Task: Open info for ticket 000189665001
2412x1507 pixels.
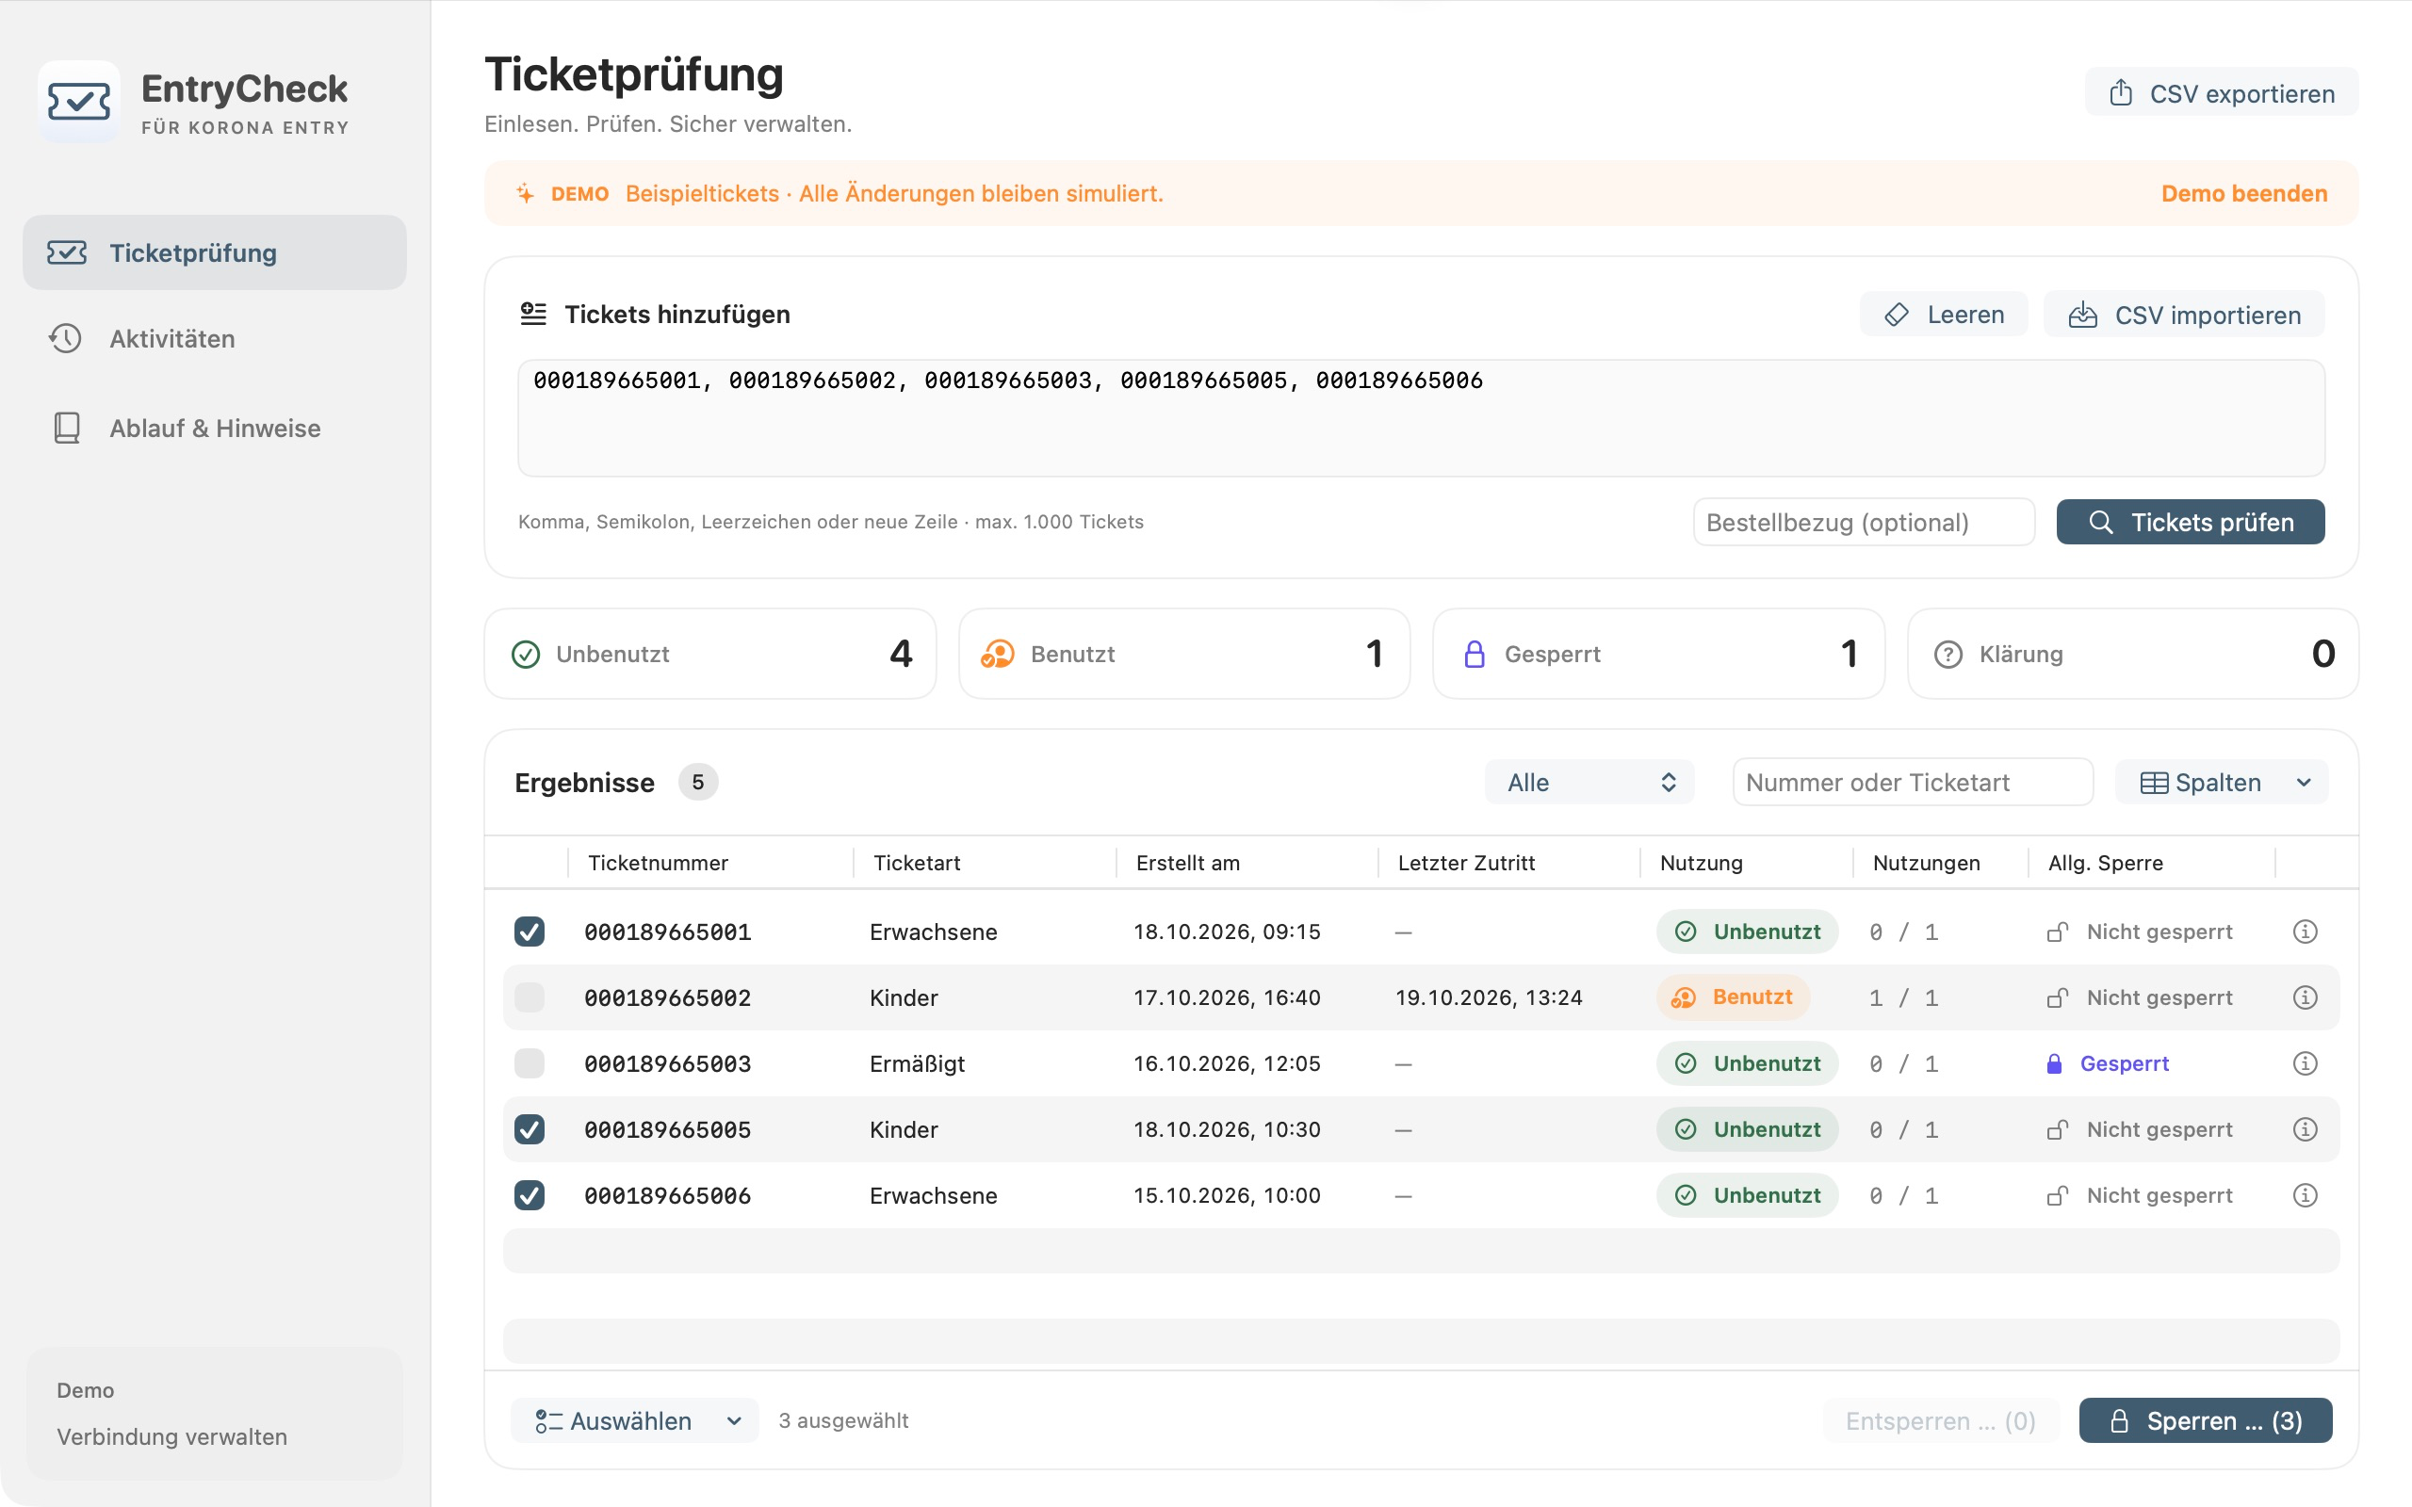Action: (x=2305, y=932)
